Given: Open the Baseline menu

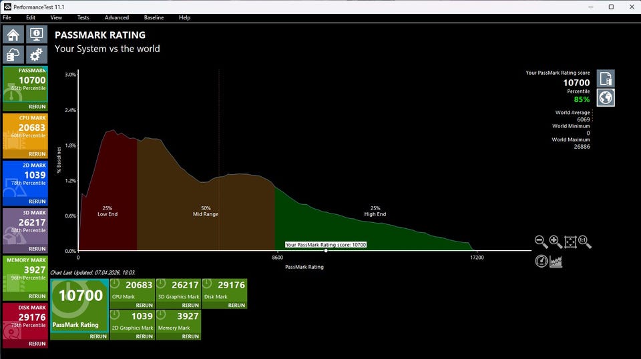Looking at the screenshot, I should tap(154, 17).
